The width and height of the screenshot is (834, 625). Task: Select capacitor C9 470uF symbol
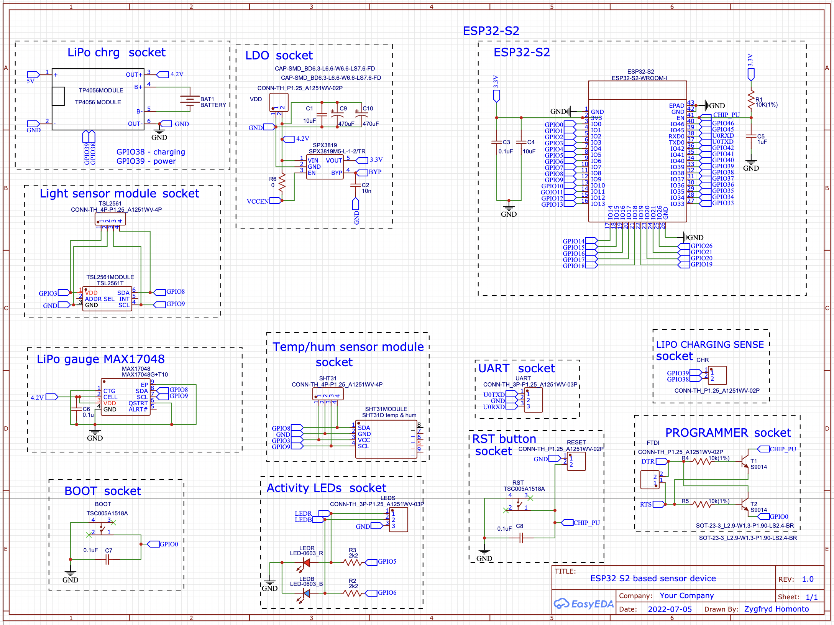[337, 114]
